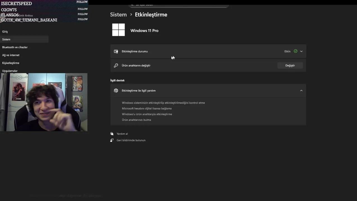
Task: Open Bluetooth ve cihazlar settings
Action: tap(15, 47)
